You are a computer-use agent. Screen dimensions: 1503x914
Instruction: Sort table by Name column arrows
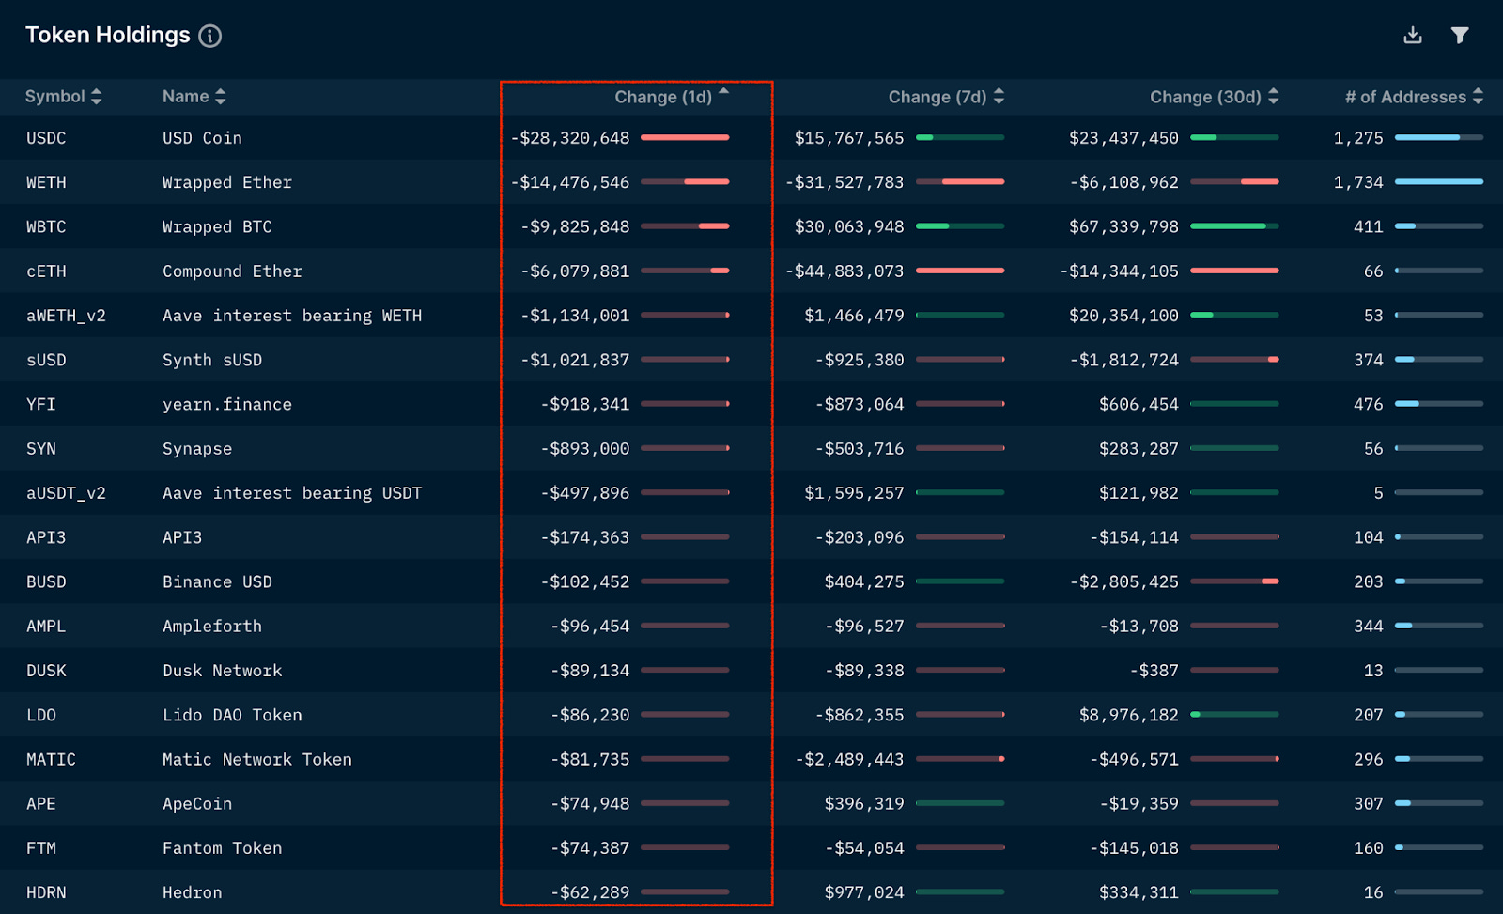(221, 96)
